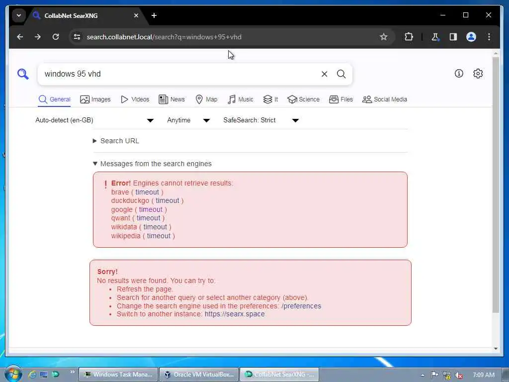
Task: Click the scrollbar down arrow
Action: tap(496, 349)
